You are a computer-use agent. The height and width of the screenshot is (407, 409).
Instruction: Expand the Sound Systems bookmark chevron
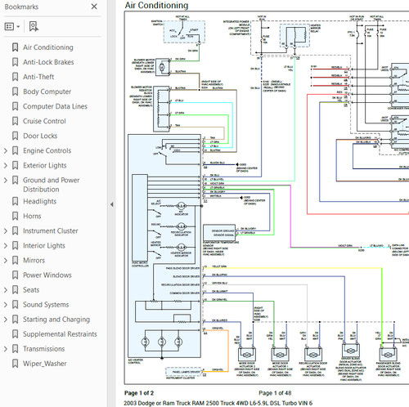coord(6,305)
